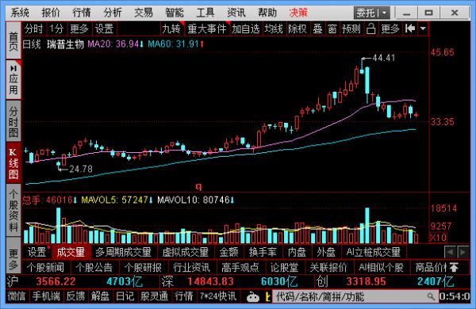476x309 pixels.
Task: Toggle 除权 ex-rights adjustment
Action: pos(297,29)
